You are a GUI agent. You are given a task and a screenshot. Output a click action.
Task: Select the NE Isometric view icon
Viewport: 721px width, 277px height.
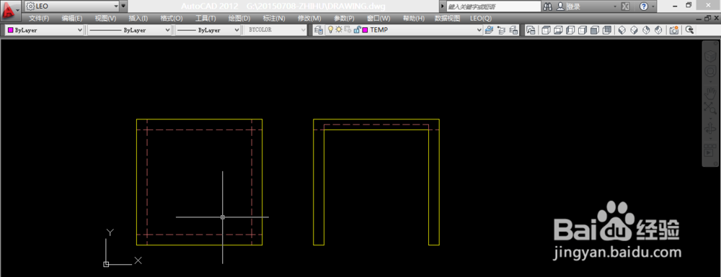646,29
